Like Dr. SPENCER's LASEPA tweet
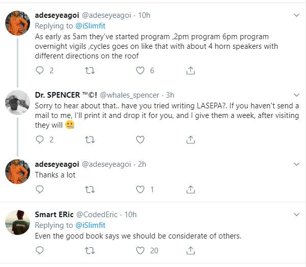Viewport: 306px width, 267px height. [141, 139]
